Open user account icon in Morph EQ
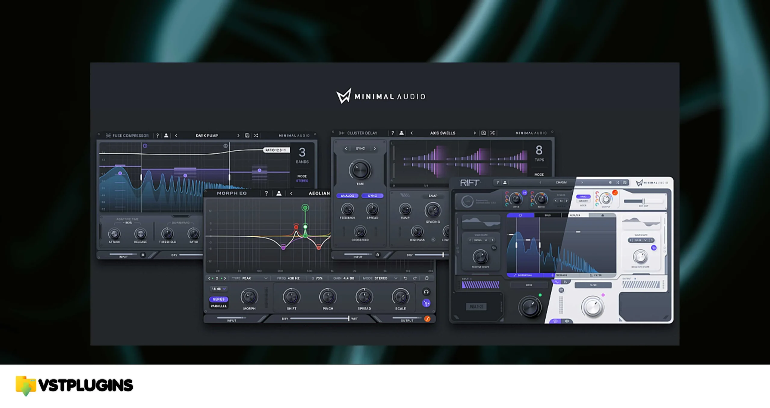This screenshot has width=770, height=408. point(279,193)
